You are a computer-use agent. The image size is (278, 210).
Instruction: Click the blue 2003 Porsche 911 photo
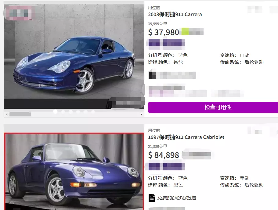pyautogui.click(x=74, y=56)
